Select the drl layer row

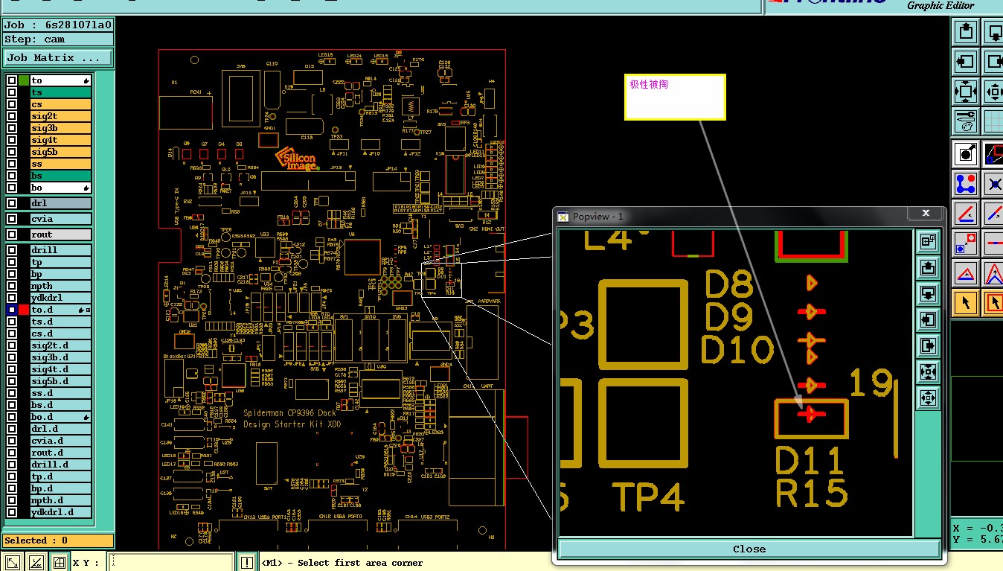pos(60,203)
